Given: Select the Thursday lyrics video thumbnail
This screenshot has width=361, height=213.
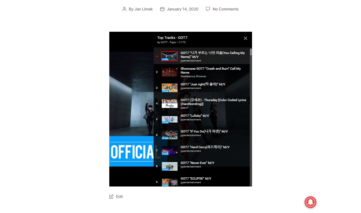Looking at the screenshot, I should (169, 103).
